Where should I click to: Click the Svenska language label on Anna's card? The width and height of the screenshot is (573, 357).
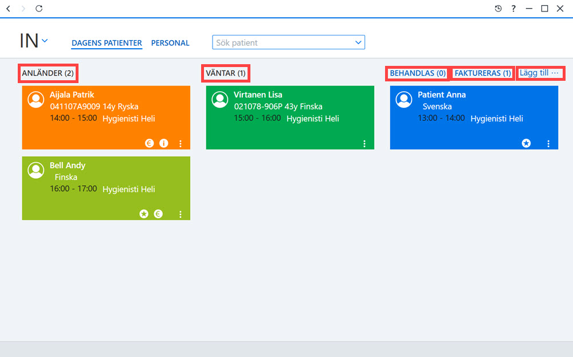tap(437, 107)
